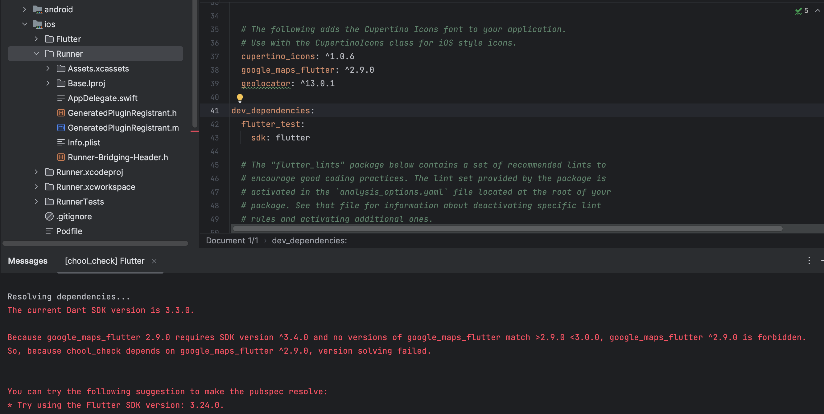Select the Messages panel title

[27, 261]
